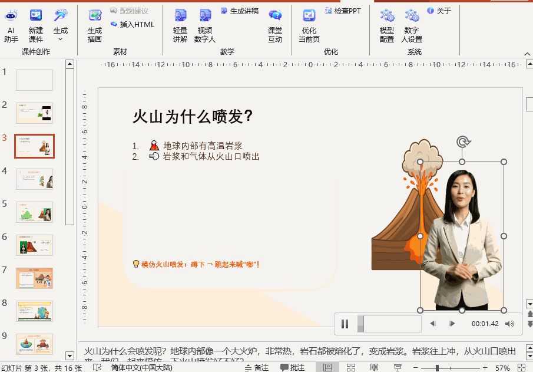Open 视频数字人 video avatar tool
The height and width of the screenshot is (372, 533).
204,26
